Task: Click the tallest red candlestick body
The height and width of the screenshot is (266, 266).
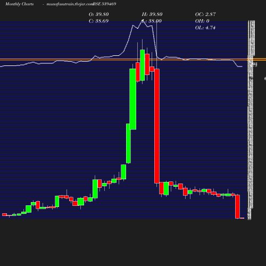Action: pyautogui.click(x=157, y=126)
